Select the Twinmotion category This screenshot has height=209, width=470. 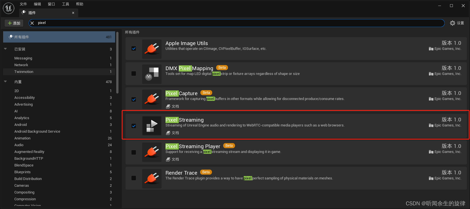(x=59, y=72)
